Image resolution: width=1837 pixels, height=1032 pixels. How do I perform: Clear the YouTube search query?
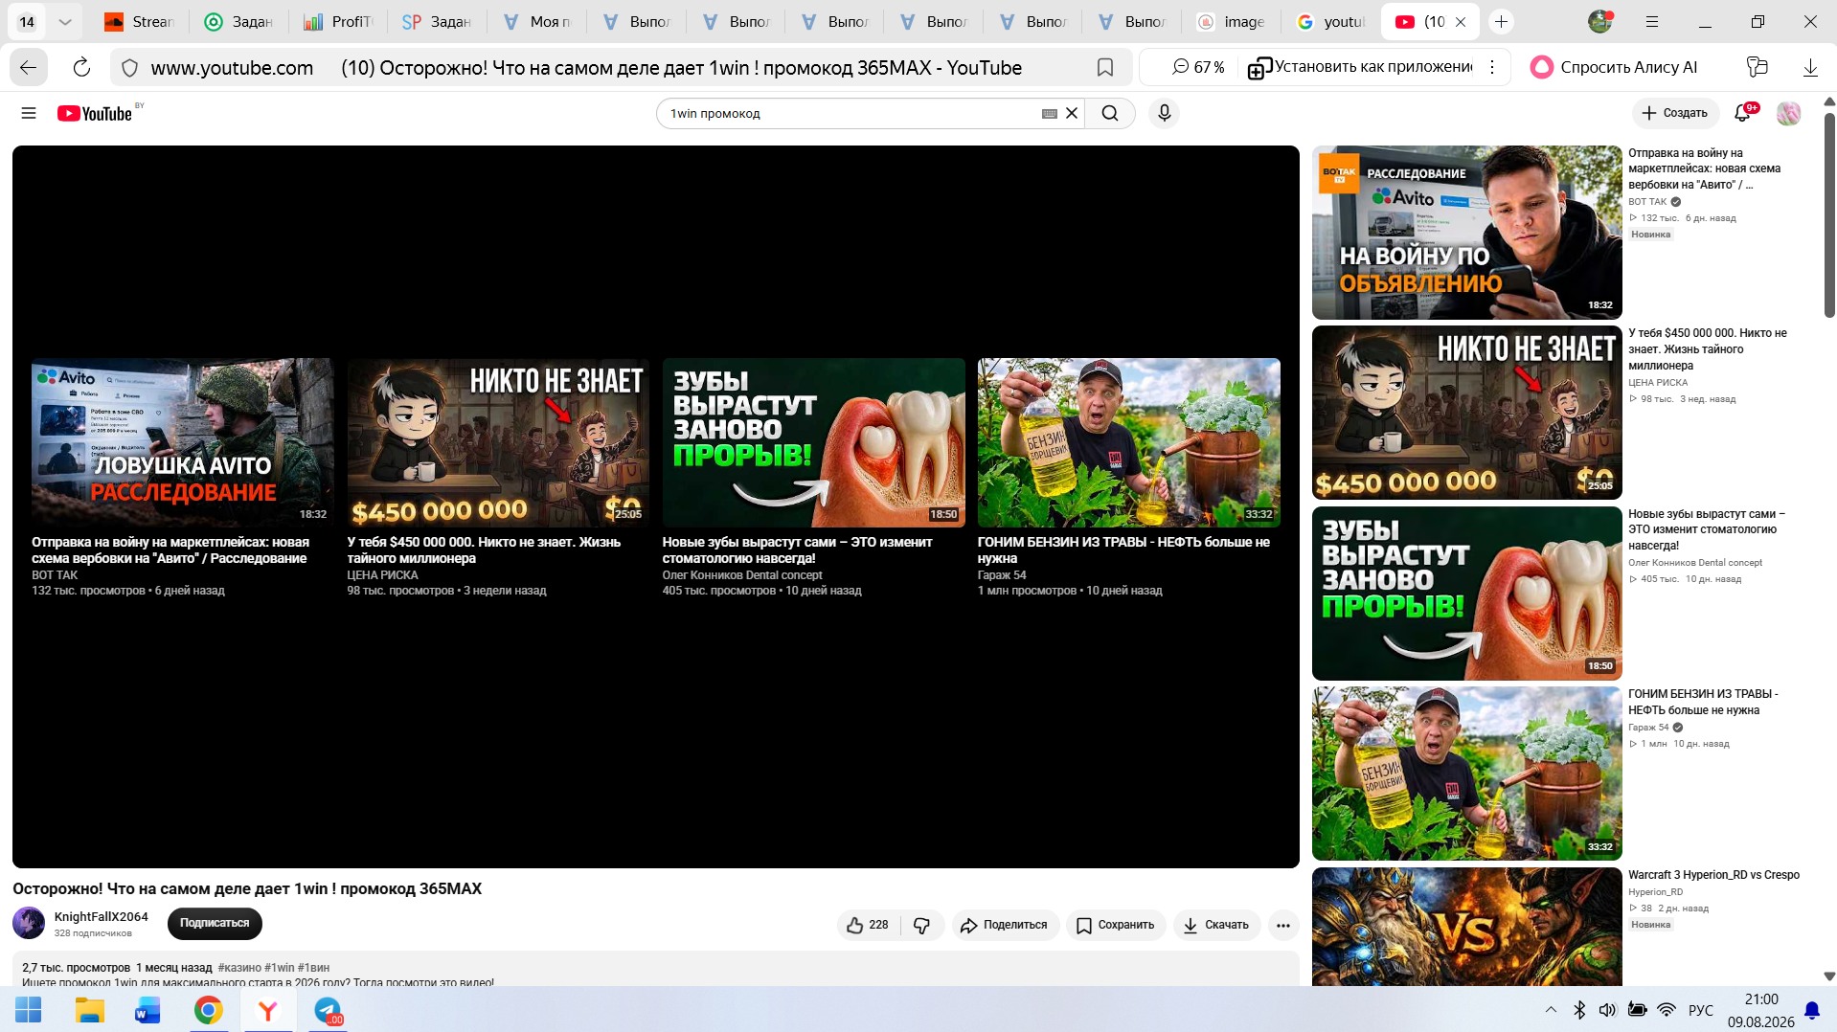pyautogui.click(x=1072, y=113)
